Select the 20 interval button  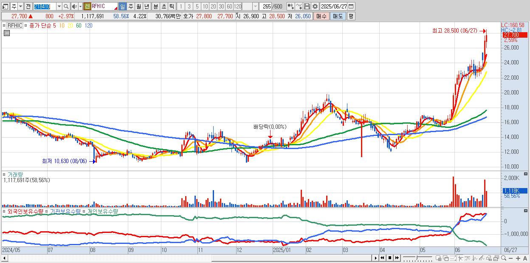coord(213,6)
